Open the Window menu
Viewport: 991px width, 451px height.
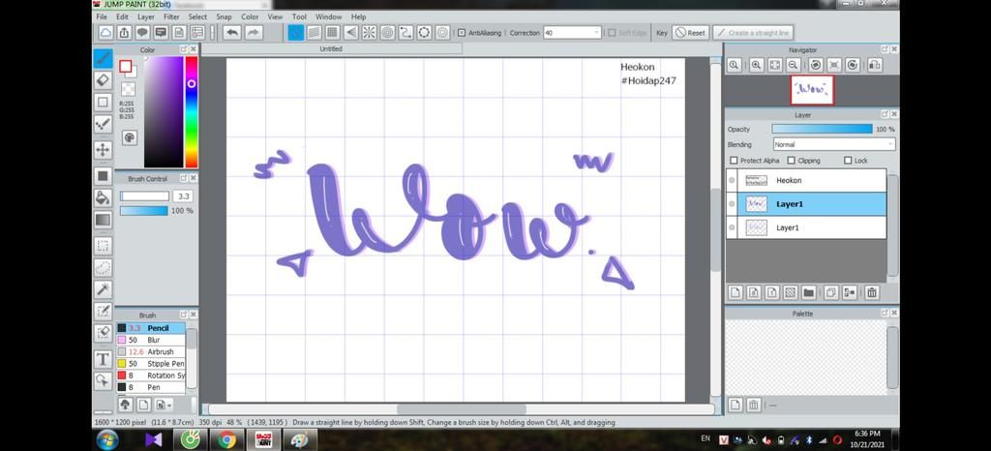tap(329, 17)
